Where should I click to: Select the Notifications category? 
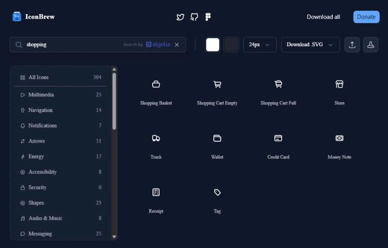pyautogui.click(x=60, y=125)
